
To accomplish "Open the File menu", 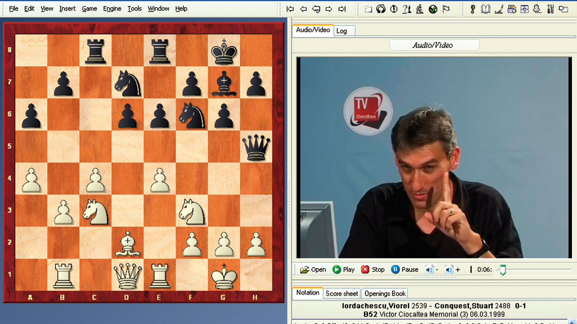I will [x=13, y=8].
